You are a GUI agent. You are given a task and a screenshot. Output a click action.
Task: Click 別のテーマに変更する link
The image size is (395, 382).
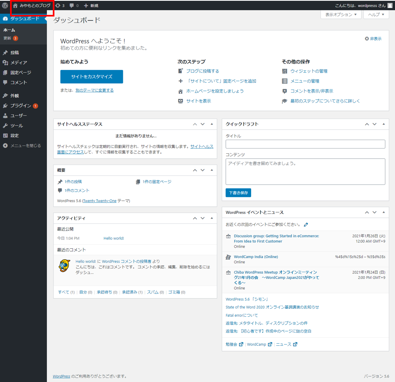(94, 90)
